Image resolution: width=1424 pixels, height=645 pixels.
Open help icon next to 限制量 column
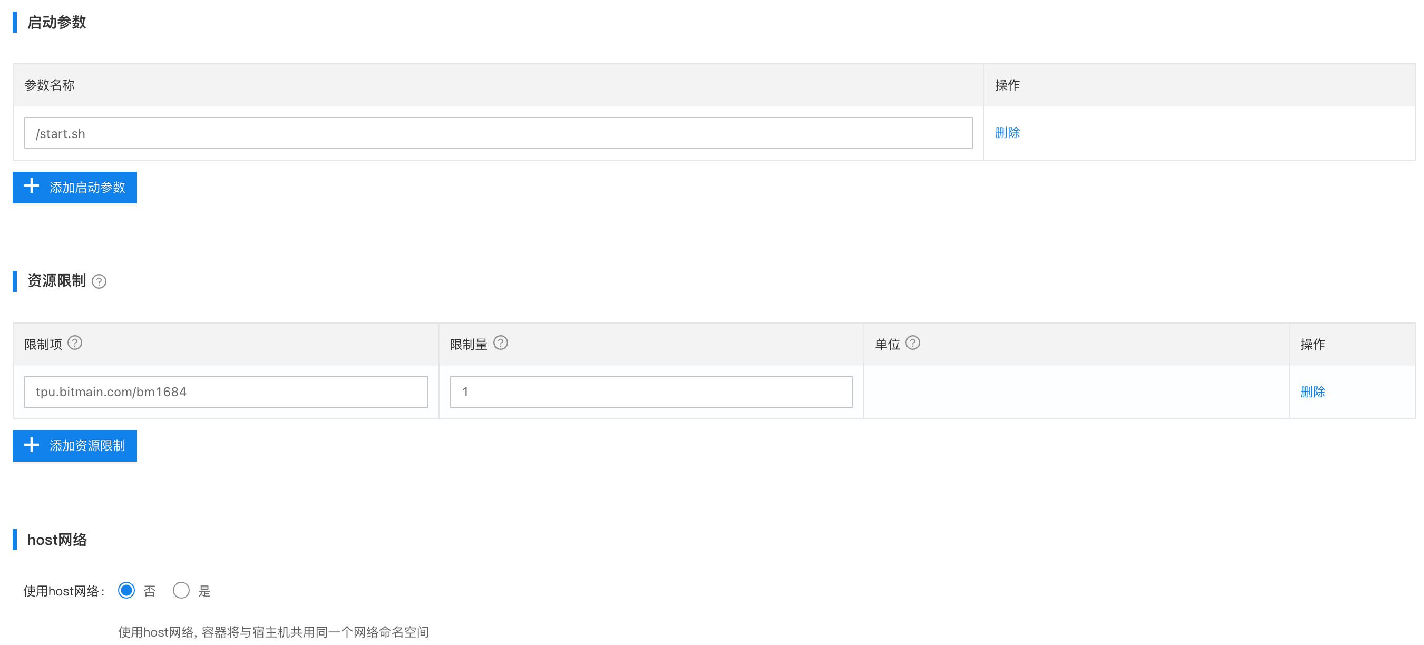(x=500, y=343)
